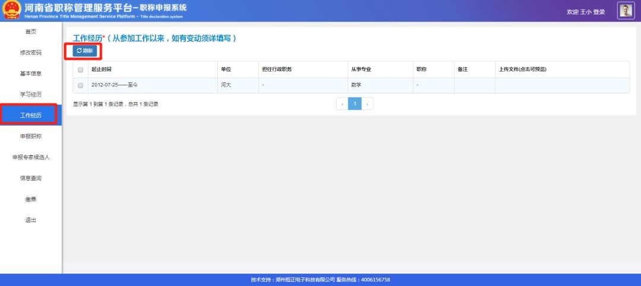Click the 技术支持 footer hotline text
641x286 pixels.
click(320, 280)
